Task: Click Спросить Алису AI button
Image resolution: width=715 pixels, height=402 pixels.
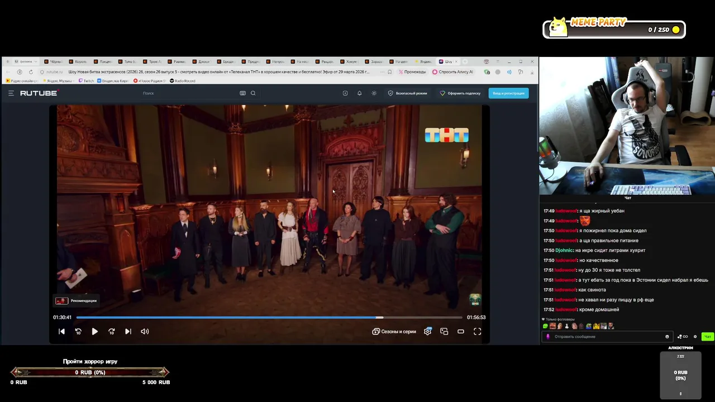Action: (x=452, y=72)
